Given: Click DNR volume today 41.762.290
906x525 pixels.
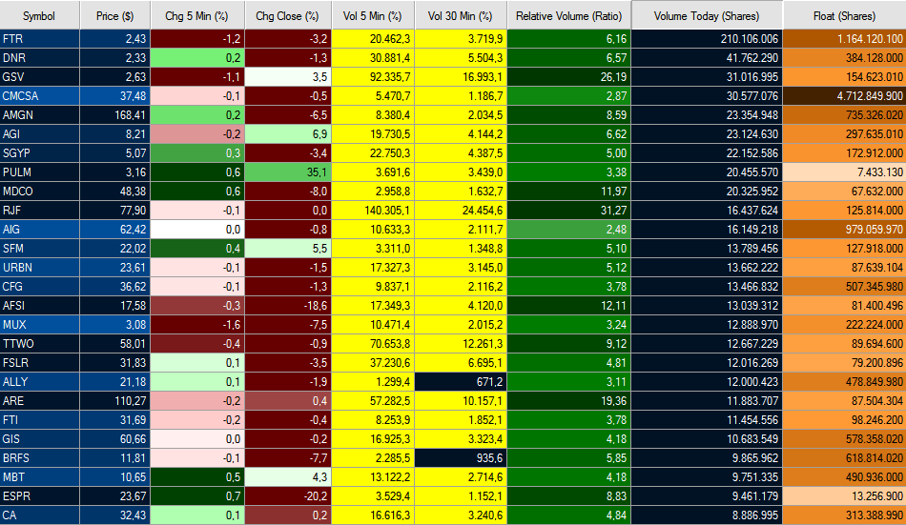Looking at the screenshot, I should [708, 58].
